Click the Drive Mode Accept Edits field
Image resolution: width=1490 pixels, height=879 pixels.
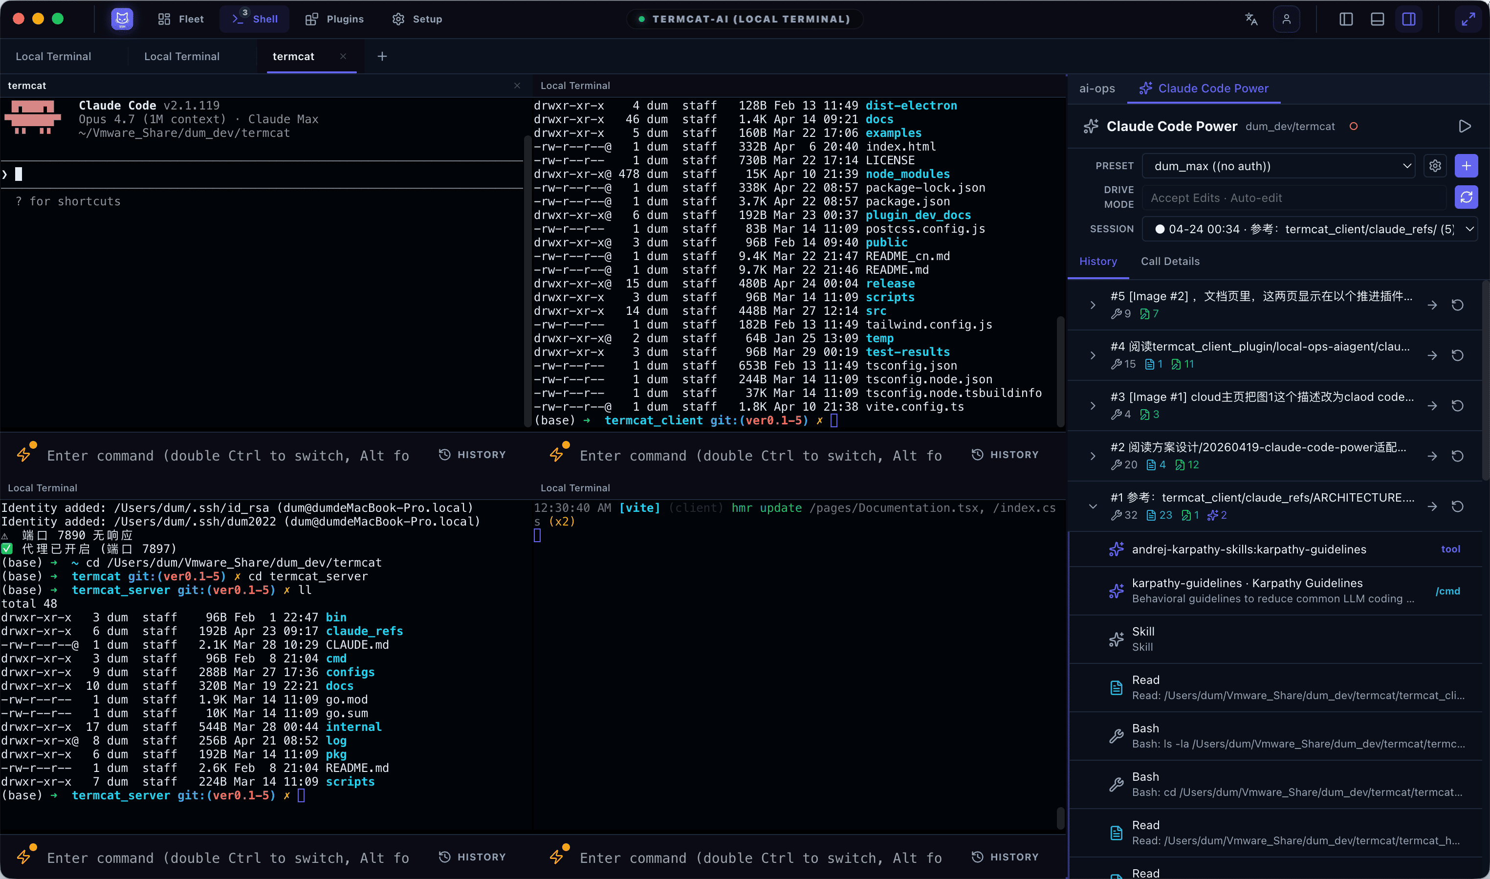click(1294, 198)
